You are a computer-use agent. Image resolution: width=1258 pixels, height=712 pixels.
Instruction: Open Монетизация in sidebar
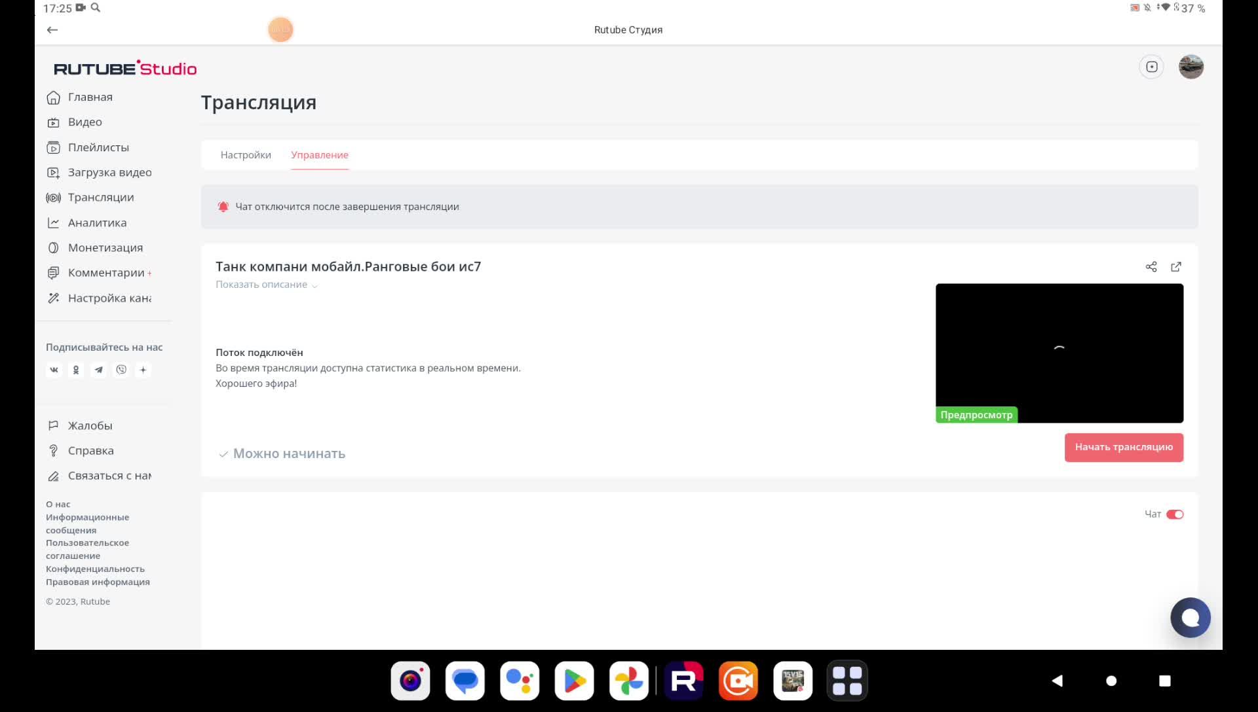tap(105, 248)
